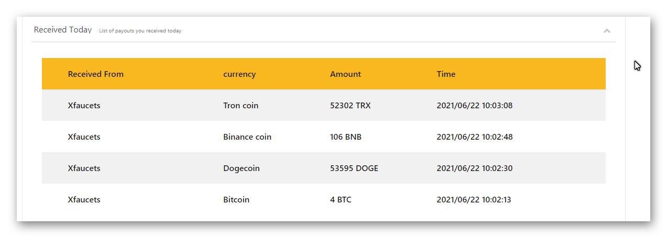Select the Bitcoin currency cell
Image resolution: width=667 pixels, height=238 pixels.
point(236,200)
